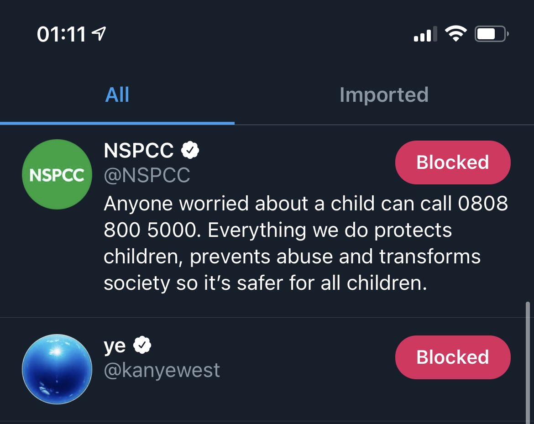The width and height of the screenshot is (534, 424).
Task: Tap the verified badge next to ye
Action: 142,346
